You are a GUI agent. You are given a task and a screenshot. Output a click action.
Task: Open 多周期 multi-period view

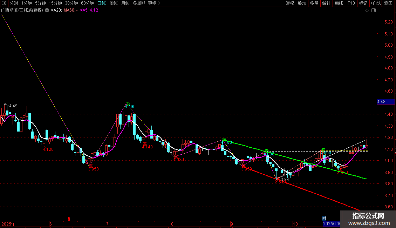pos(139,3)
